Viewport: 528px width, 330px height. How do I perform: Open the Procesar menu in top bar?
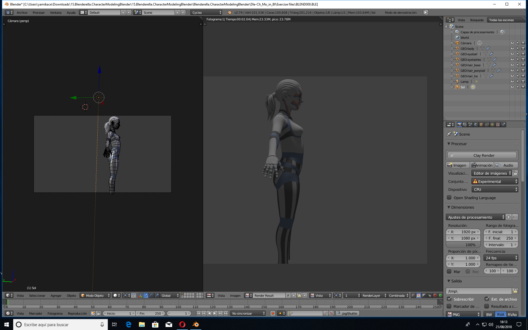pyautogui.click(x=38, y=13)
